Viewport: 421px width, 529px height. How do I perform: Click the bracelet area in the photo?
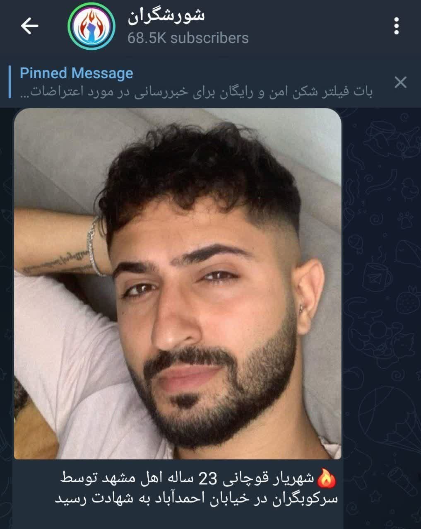[95, 246]
